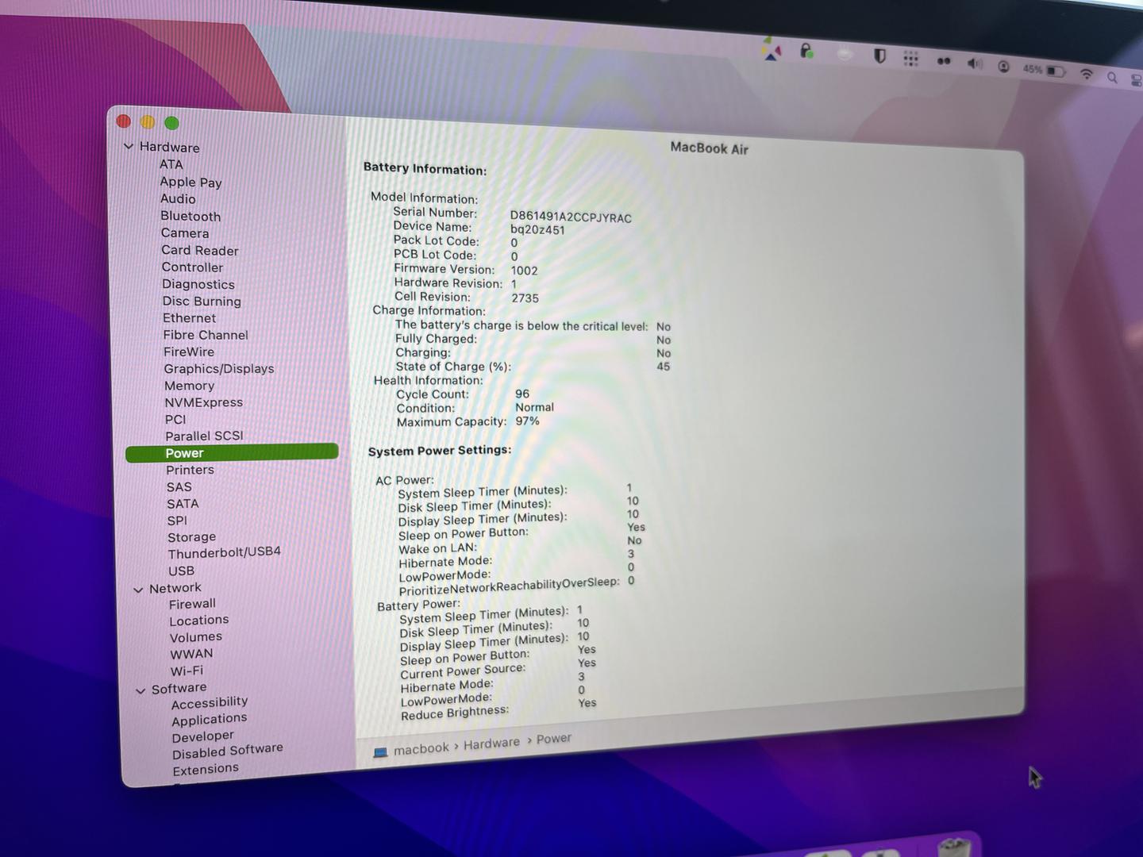Click the two-dots menu bar icon
This screenshot has height=857, width=1143.
pyautogui.click(x=944, y=60)
